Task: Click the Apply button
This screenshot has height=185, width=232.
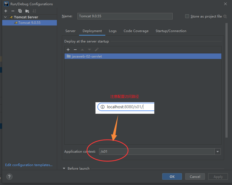Action: point(218,177)
